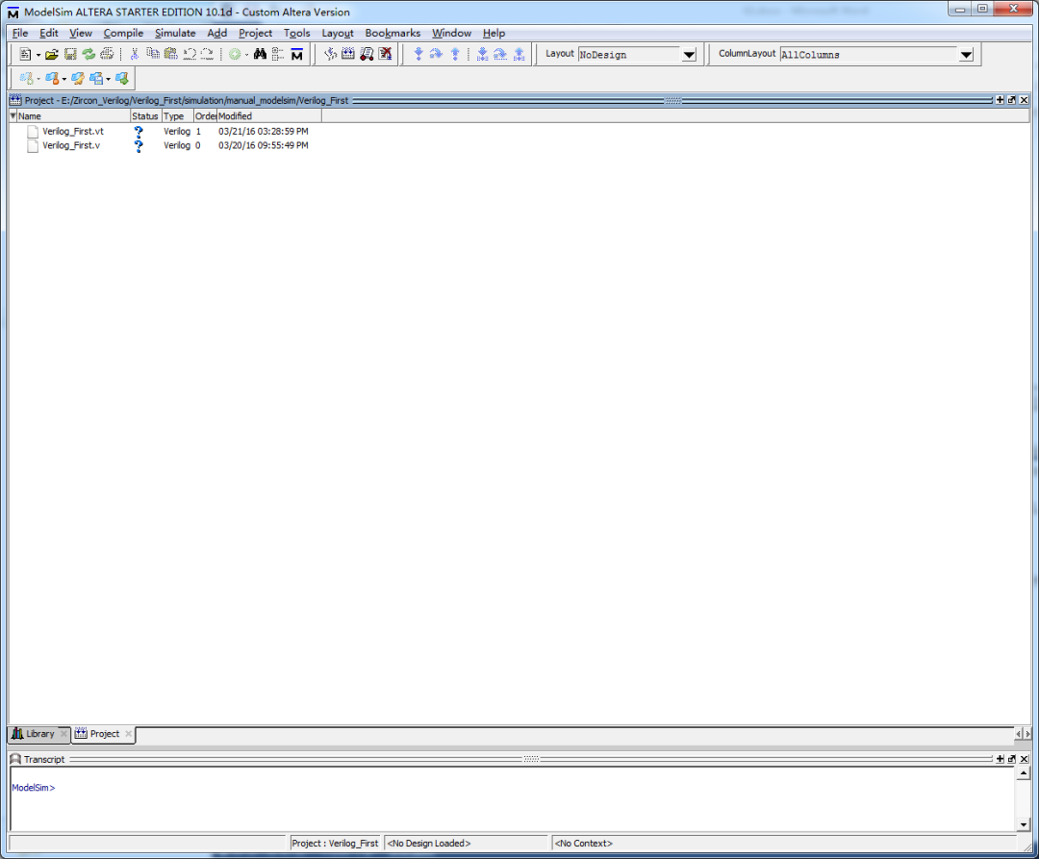
Task: Open dropdown arrow after orange-circle toolbar icon
Action: coord(63,79)
